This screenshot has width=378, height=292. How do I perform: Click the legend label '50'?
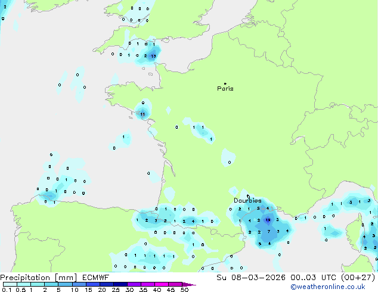[x=184, y=290]
